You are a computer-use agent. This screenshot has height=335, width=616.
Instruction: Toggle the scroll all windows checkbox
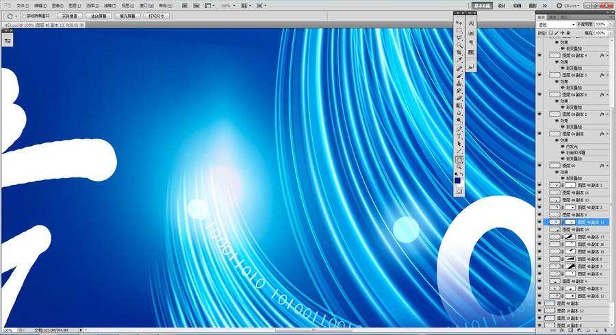25,16
